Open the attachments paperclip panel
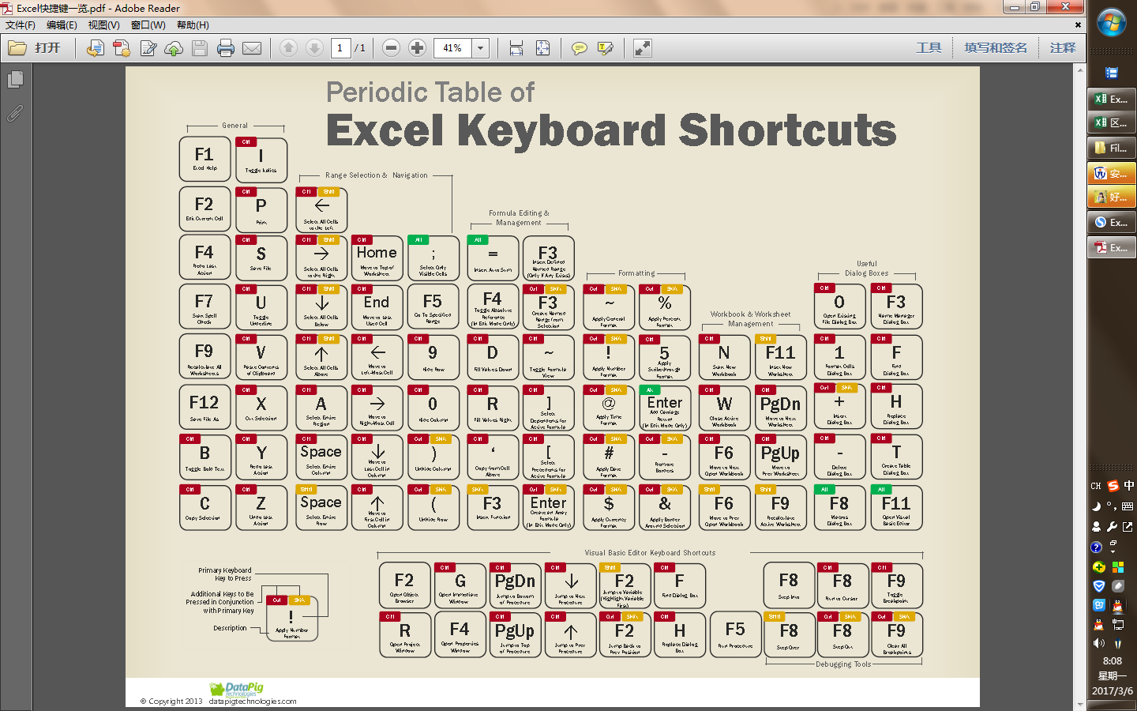This screenshot has width=1137, height=711. (x=15, y=114)
